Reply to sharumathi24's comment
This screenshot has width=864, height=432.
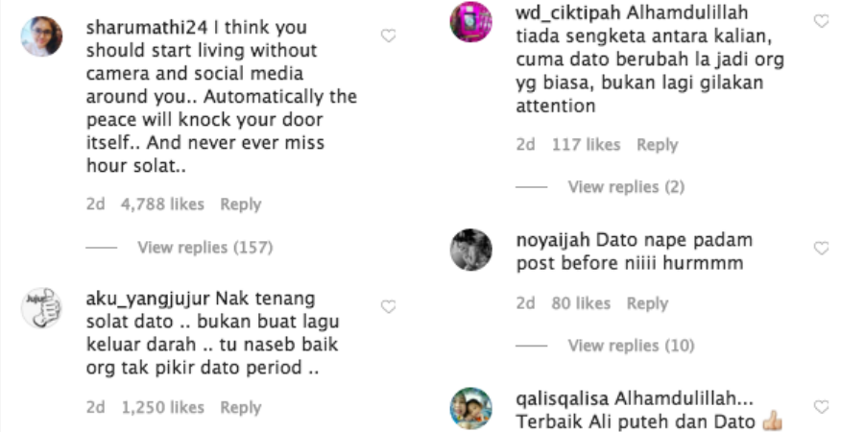click(241, 204)
